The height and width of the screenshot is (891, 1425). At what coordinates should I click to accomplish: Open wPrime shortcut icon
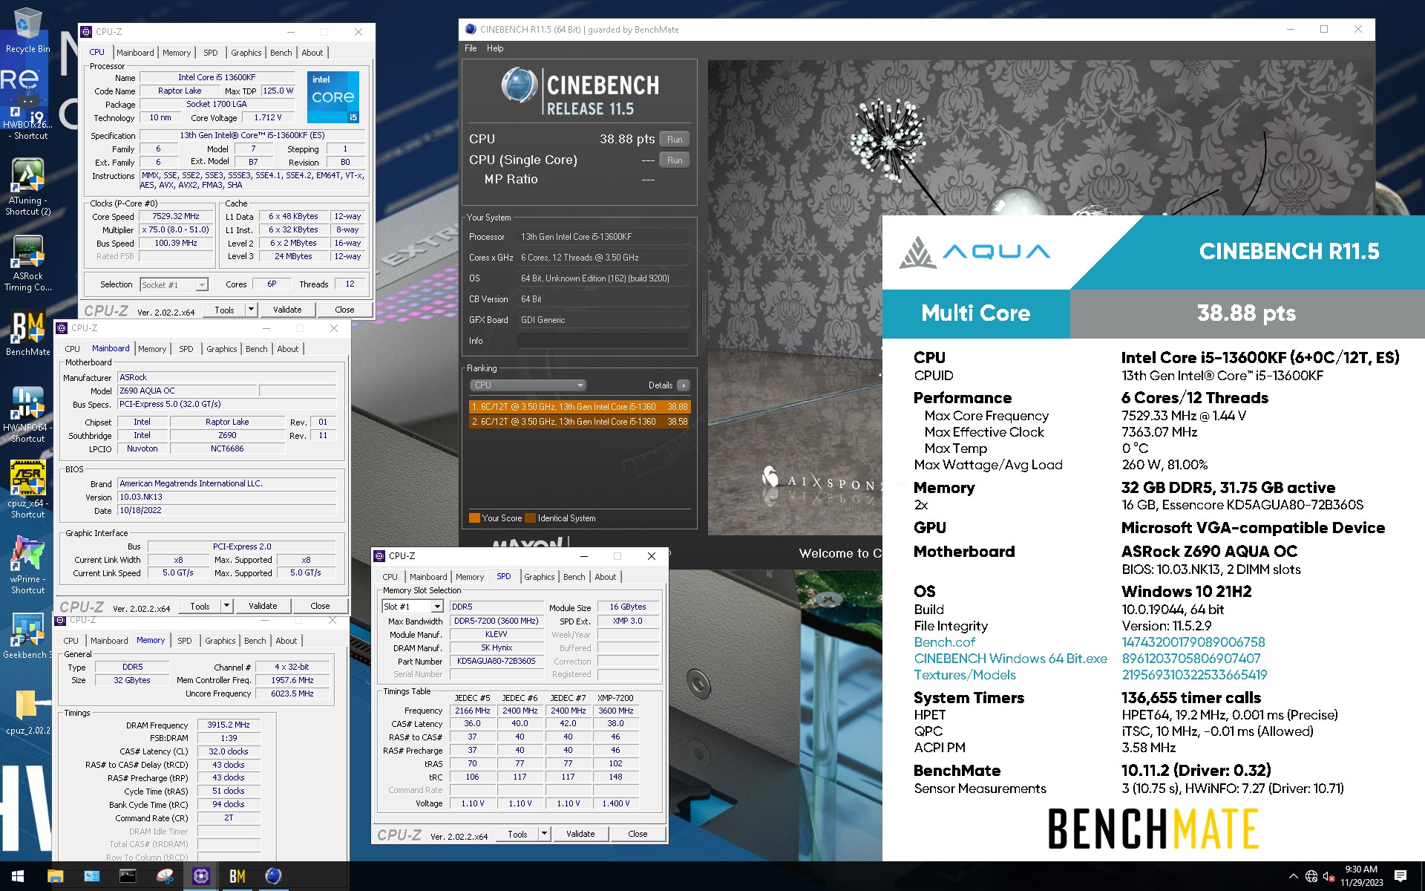[x=27, y=566]
